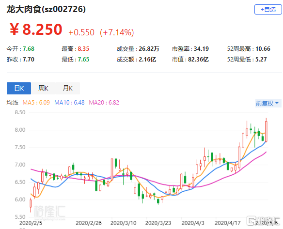This screenshot has height=229, width=283.
Task: Click the 6.50 price axis label
Action: click(20, 182)
